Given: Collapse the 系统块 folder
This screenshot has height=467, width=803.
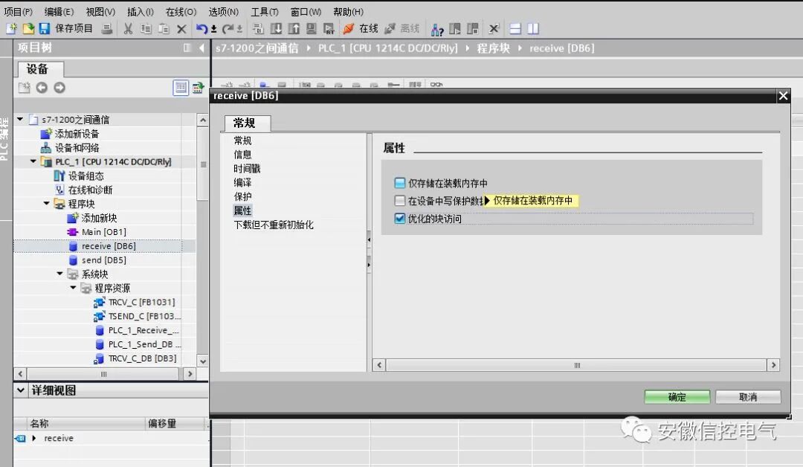Looking at the screenshot, I should 60,274.
